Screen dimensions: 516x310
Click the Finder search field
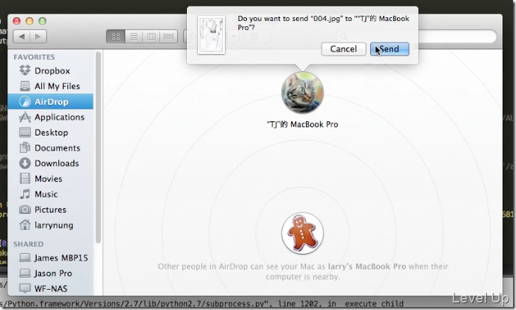[417, 36]
